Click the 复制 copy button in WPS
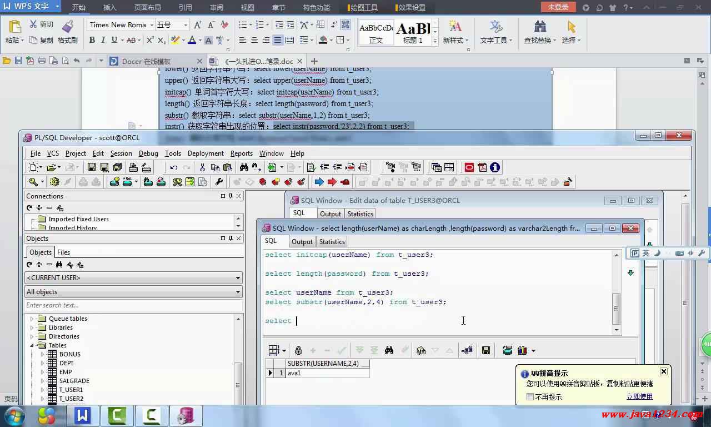The image size is (711, 427). [x=42, y=40]
